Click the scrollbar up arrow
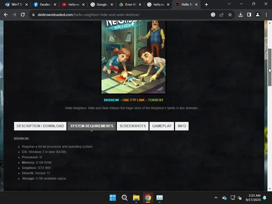272x204 pixels. 270,23
